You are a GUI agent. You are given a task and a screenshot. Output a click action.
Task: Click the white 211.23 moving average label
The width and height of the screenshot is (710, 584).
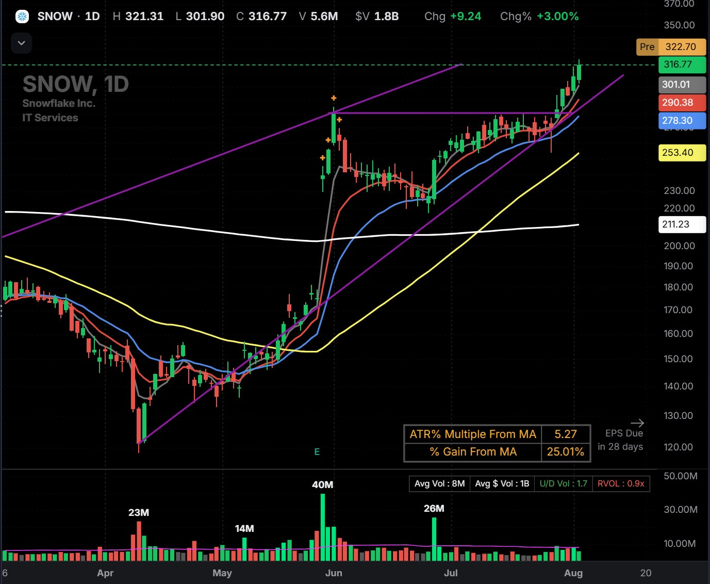682,224
